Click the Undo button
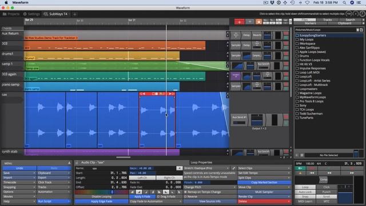Screen dimensions: 366x206 click(19, 168)
